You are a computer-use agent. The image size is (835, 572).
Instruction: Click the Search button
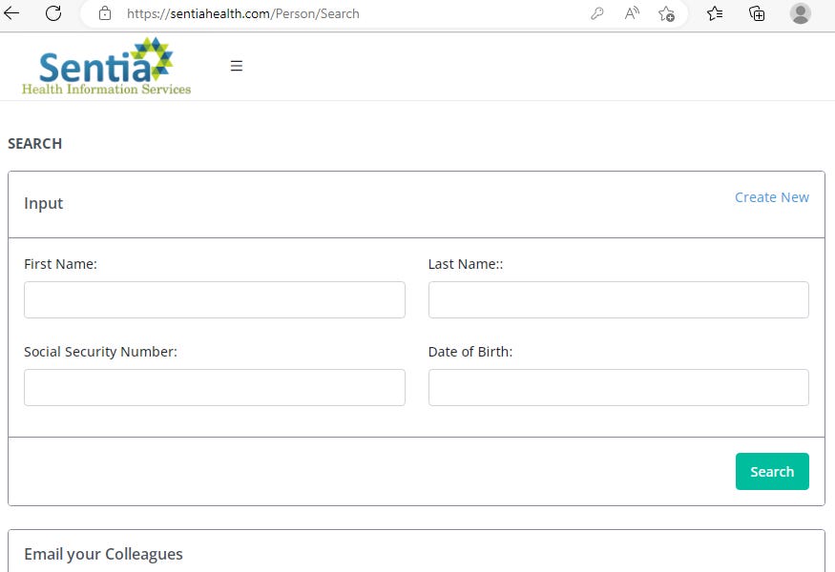(x=771, y=471)
